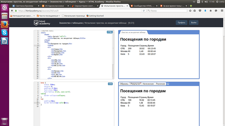Select the Образец preview tab
This screenshot has width=225, height=126.
[124, 84]
